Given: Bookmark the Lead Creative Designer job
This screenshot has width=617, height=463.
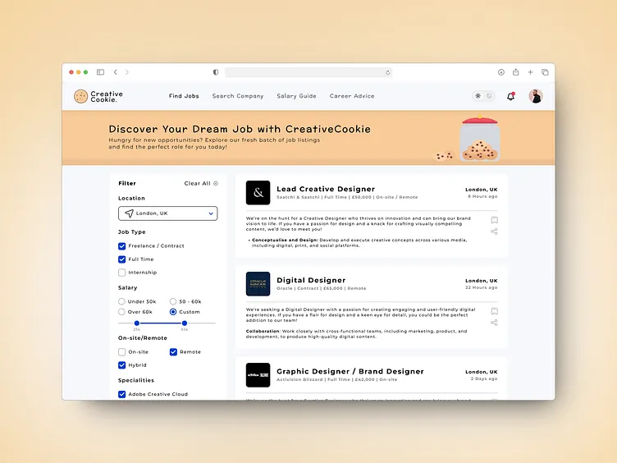Looking at the screenshot, I should pos(494,220).
